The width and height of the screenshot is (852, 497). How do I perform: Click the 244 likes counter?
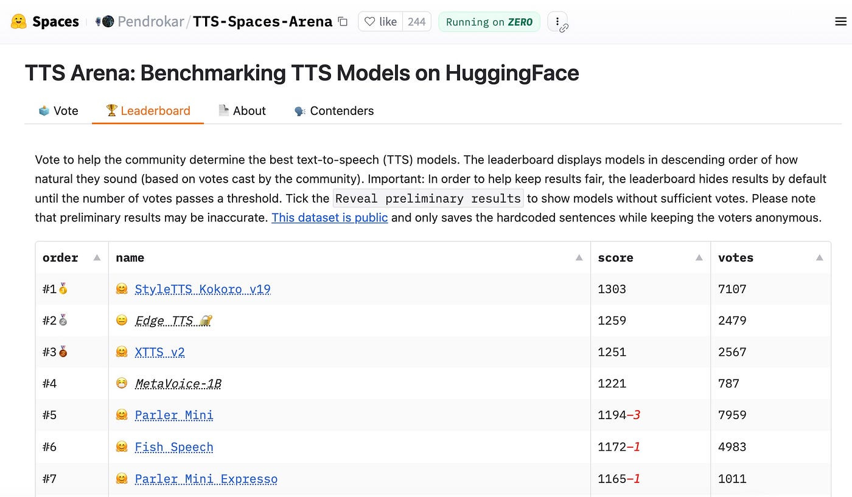[x=417, y=22]
